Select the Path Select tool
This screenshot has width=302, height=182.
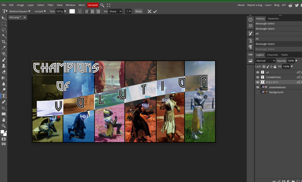pyautogui.click(x=4, y=108)
